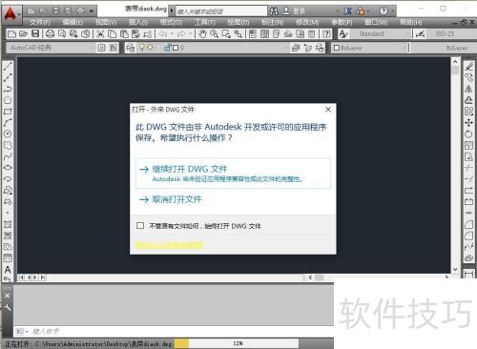
Task: Click the drawing area vertical scrollbar
Action: coord(455,165)
